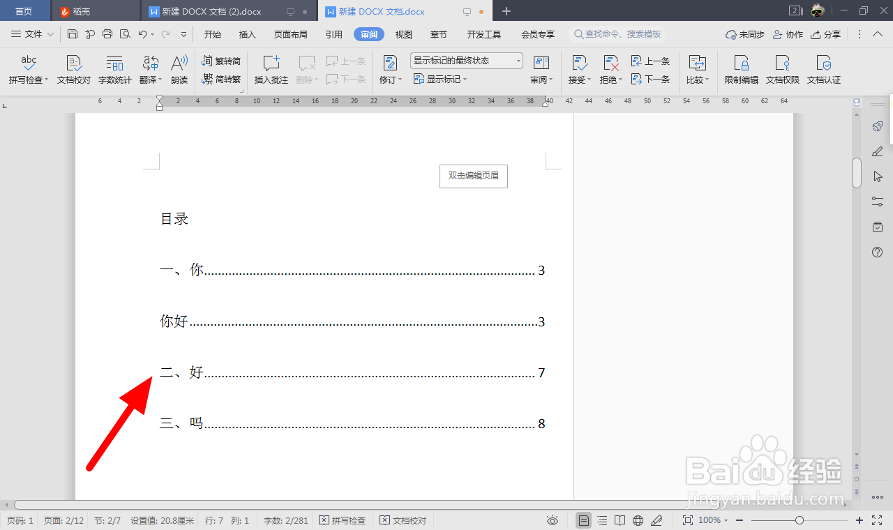Convert traditional to simplified Chinese
Screen dimensions: 893x530
(x=222, y=61)
